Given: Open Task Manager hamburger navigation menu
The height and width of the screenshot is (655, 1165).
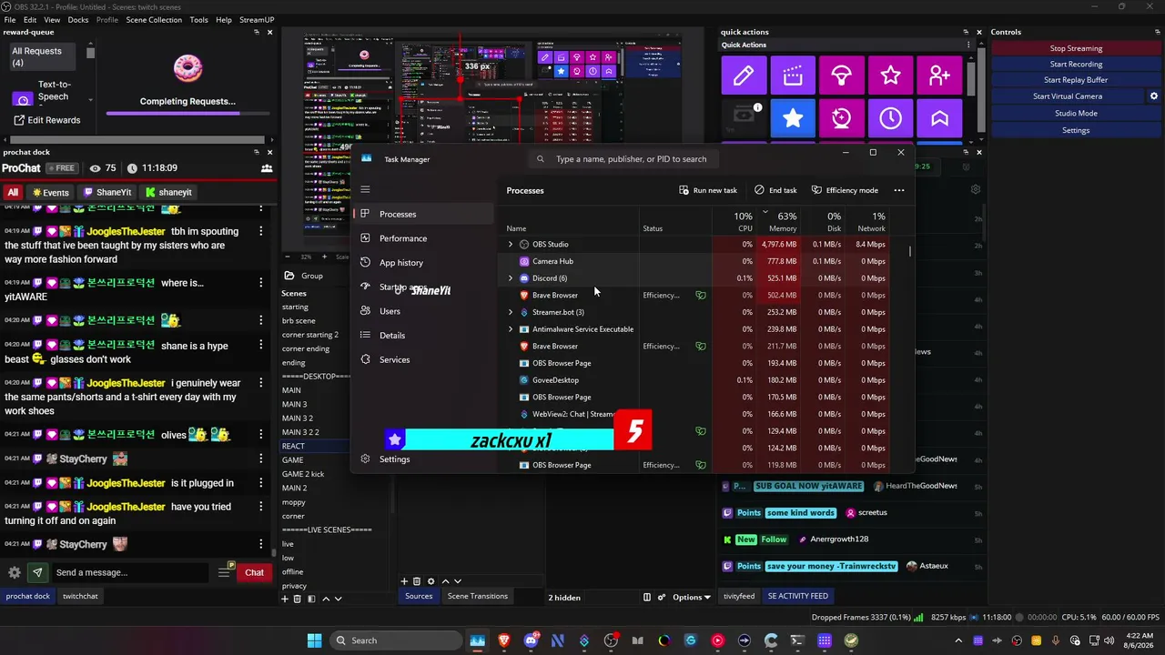Looking at the screenshot, I should (365, 189).
